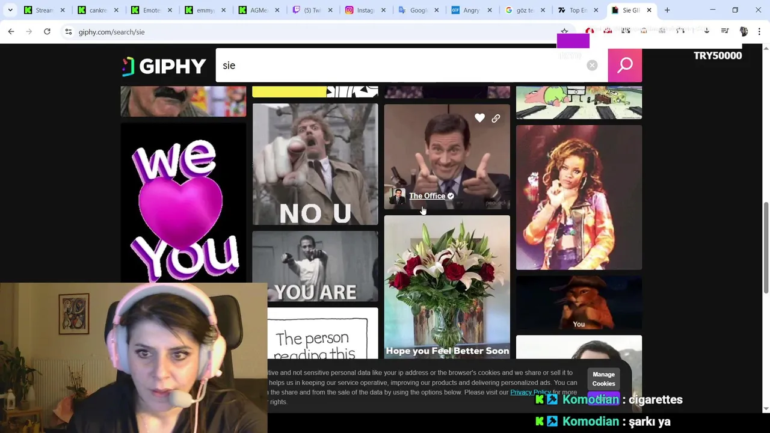
Task: Go back with the browser back arrow
Action: click(x=11, y=31)
